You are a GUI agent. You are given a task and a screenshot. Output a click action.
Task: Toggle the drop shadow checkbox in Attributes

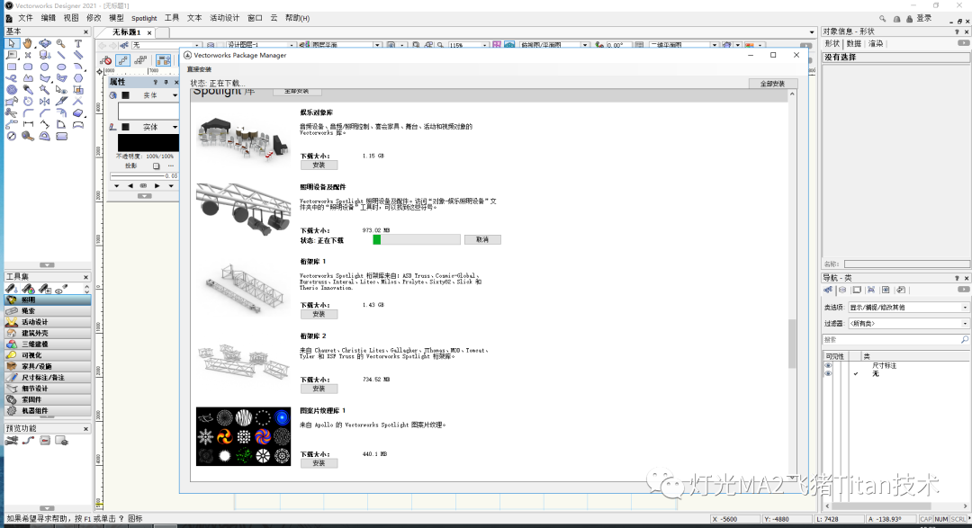157,166
